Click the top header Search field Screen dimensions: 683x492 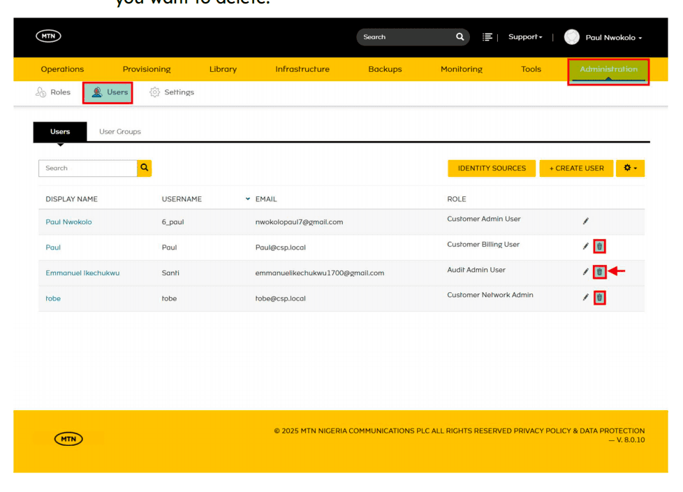[x=406, y=37]
